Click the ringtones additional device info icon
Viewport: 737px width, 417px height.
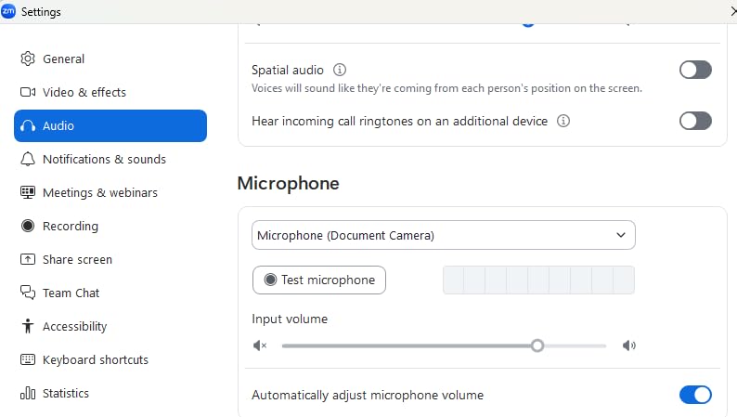pyautogui.click(x=563, y=121)
